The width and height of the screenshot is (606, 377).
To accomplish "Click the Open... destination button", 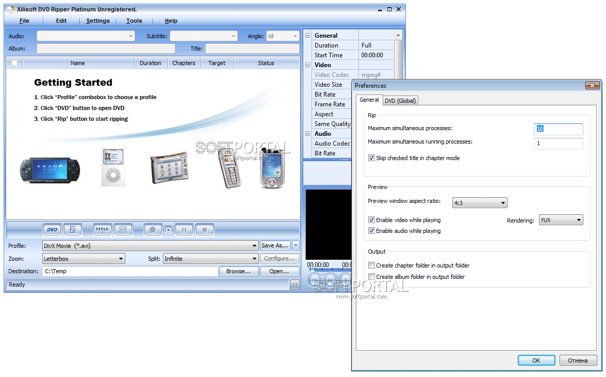I will (x=280, y=271).
